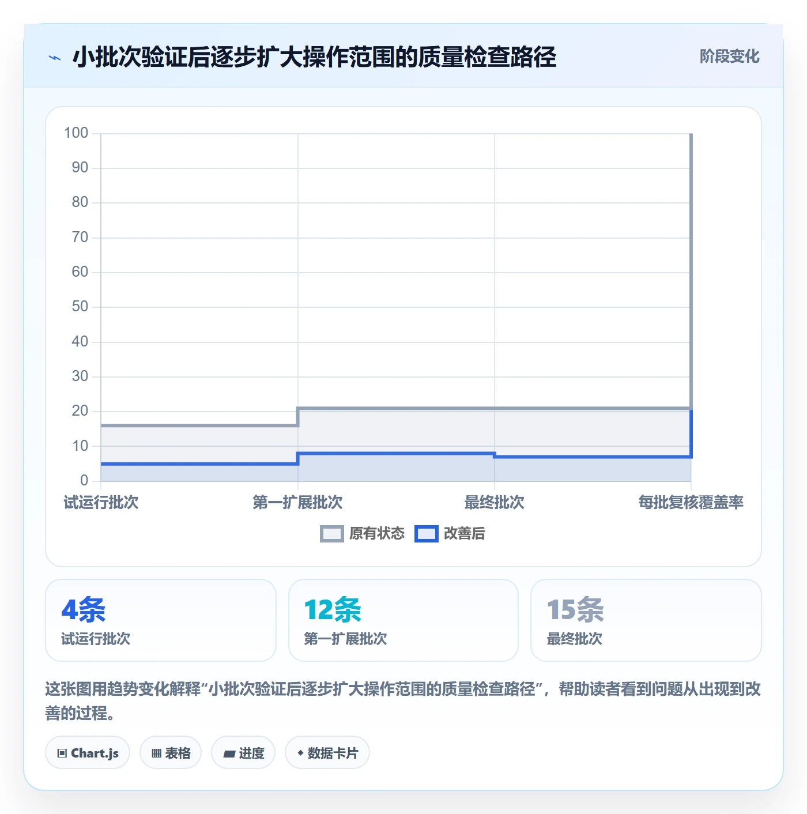
Task: Open the 4条 试运行批次 data card
Action: point(161,620)
